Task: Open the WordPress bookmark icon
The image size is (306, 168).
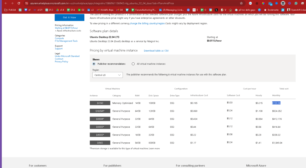Action: click(188, 10)
